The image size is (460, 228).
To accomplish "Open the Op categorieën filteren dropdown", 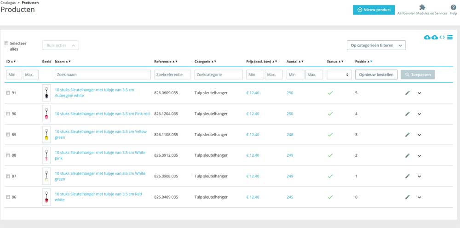I will 376,45.
